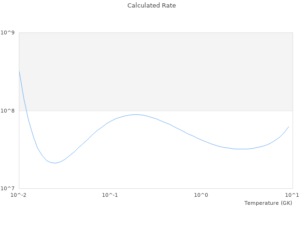Click the "Calculated Rate" chart title
This screenshot has height=226, width=302.
pos(151,6)
